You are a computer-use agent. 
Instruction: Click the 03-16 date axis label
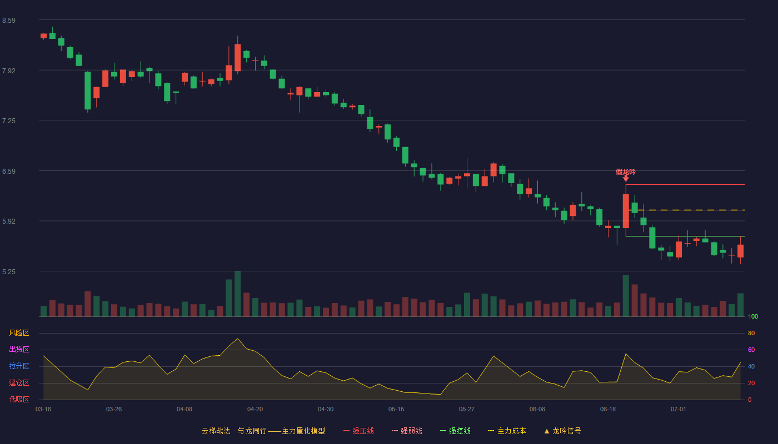click(x=43, y=409)
